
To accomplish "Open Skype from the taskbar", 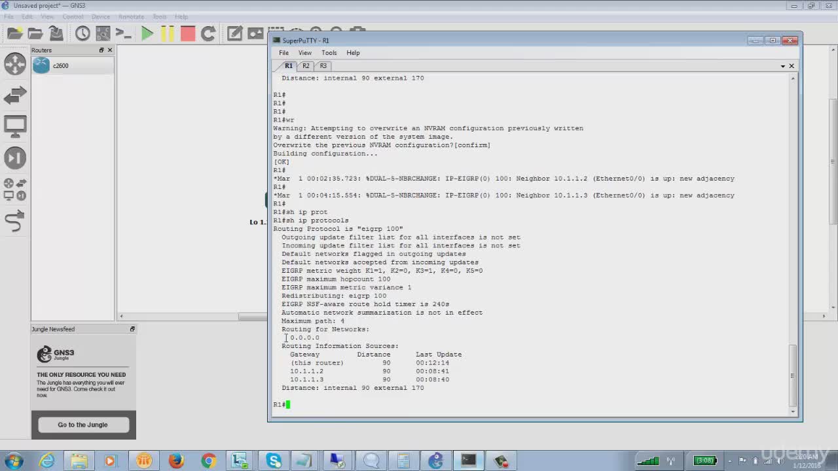I will 274,461.
